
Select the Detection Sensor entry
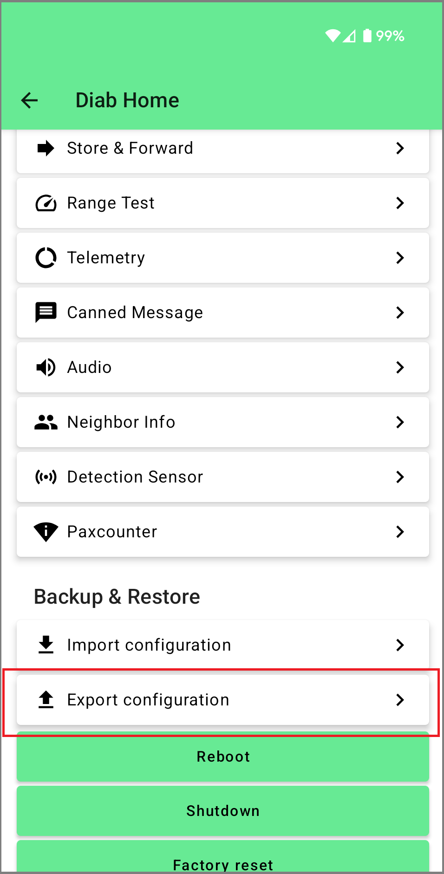point(223,477)
